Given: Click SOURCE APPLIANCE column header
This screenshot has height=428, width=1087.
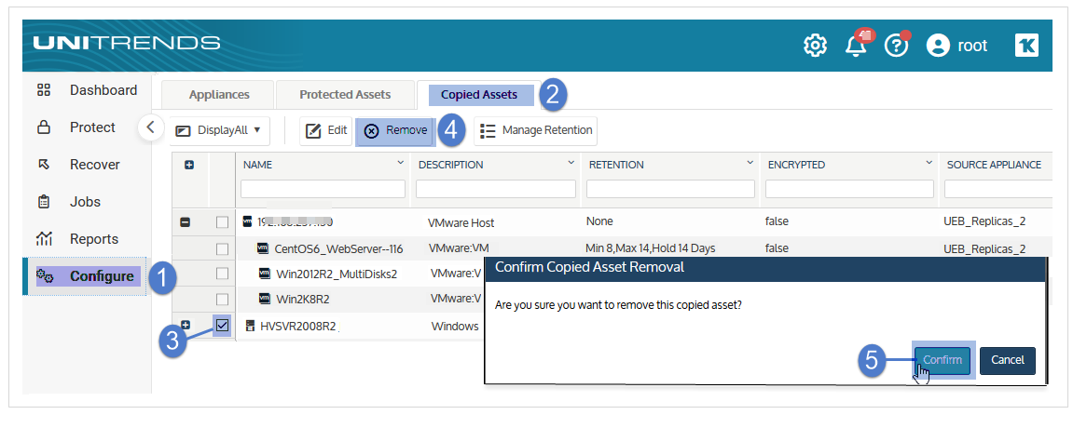Looking at the screenshot, I should (994, 165).
